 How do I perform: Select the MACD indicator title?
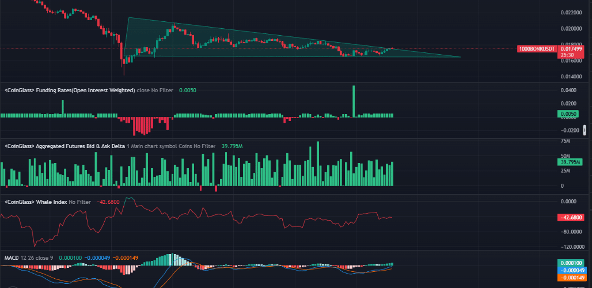pyautogui.click(x=11, y=257)
